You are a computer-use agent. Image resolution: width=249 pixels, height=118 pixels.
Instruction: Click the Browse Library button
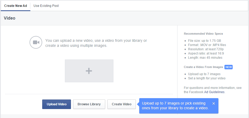89,104
